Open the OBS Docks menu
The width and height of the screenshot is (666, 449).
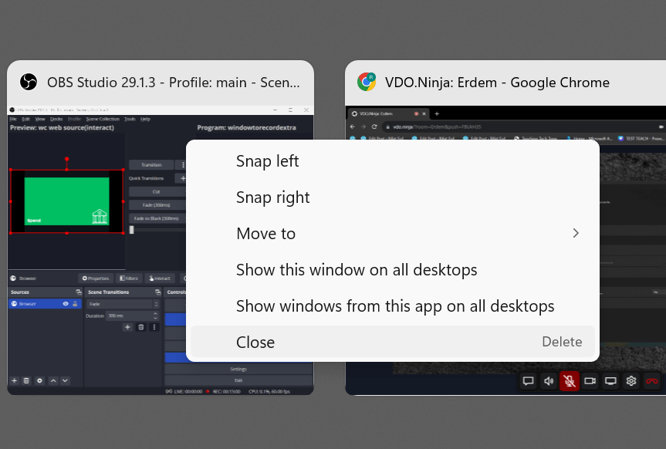[x=56, y=119]
